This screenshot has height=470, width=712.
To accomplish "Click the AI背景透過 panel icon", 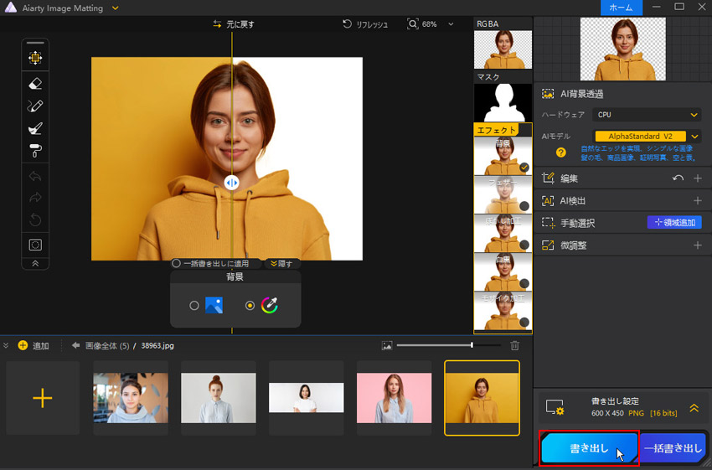I will click(548, 94).
